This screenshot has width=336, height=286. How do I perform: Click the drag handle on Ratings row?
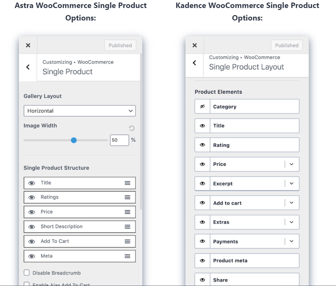[128, 197]
